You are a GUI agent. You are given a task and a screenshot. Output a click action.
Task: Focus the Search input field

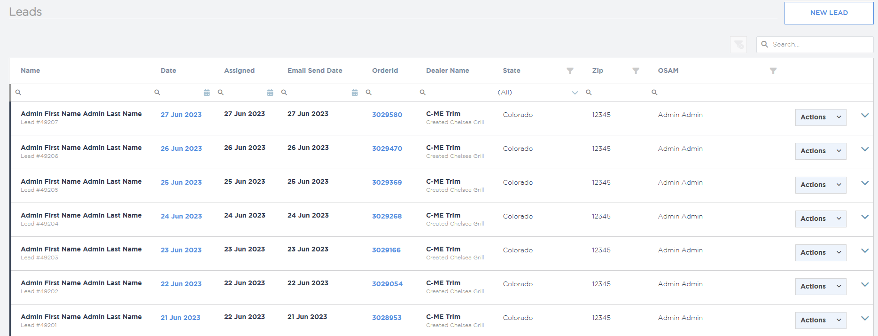point(815,45)
